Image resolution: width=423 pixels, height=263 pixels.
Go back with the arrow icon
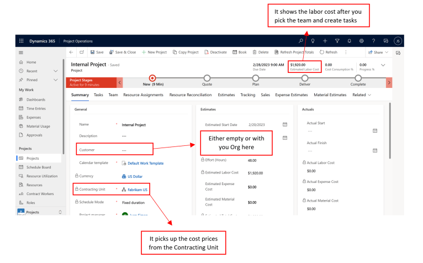[71, 52]
